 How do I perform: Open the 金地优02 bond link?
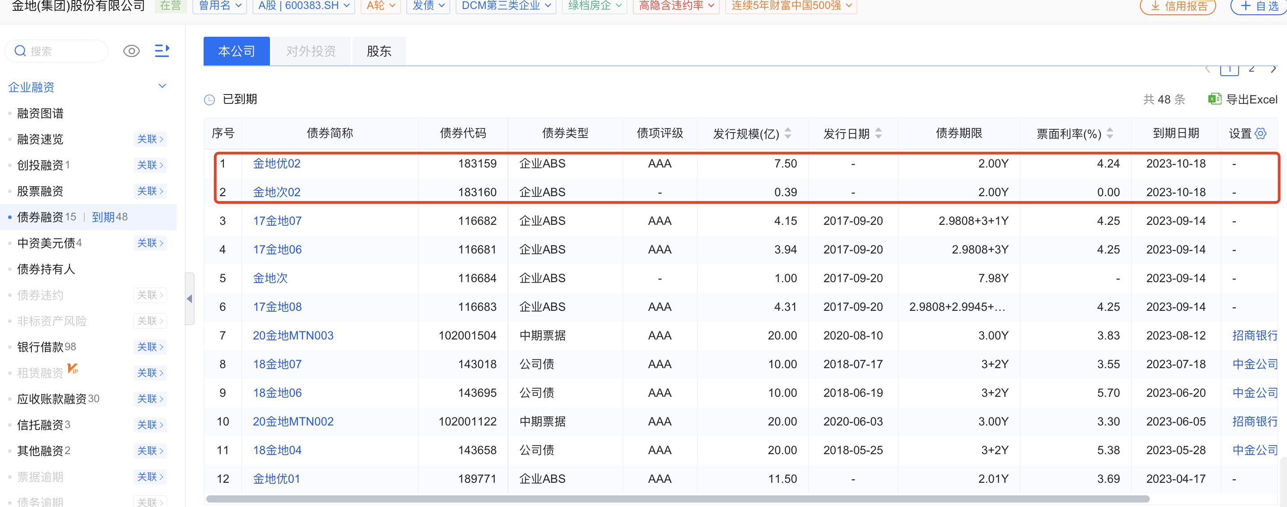276,163
